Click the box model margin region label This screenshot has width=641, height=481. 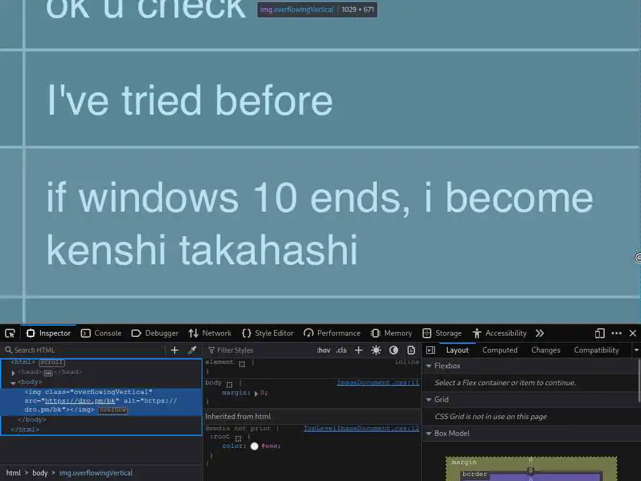pyautogui.click(x=464, y=462)
